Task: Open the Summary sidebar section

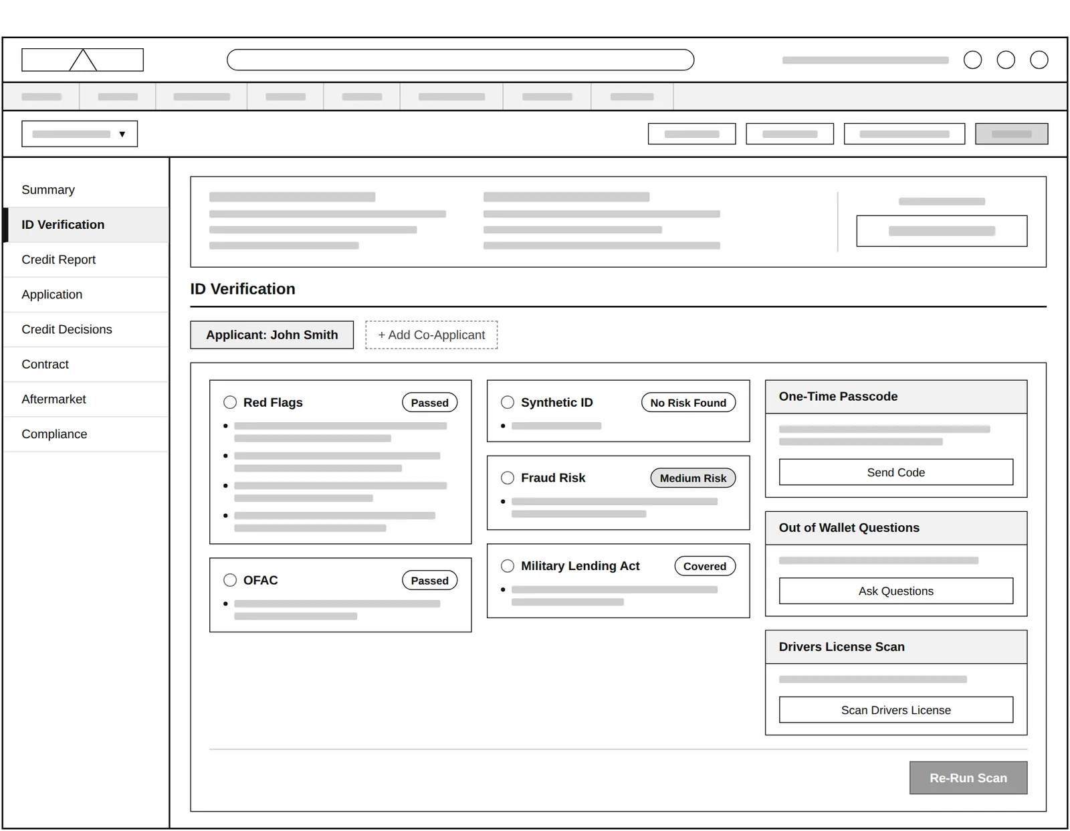Action: [x=86, y=190]
